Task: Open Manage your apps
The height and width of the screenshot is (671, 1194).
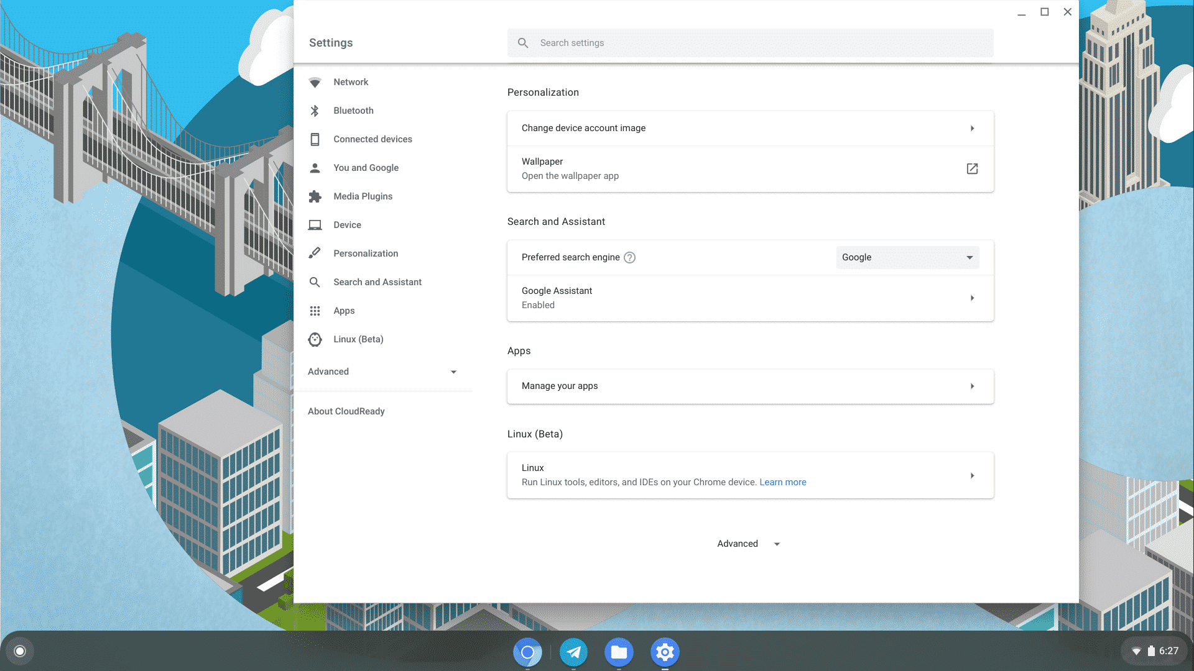Action: coord(750,386)
